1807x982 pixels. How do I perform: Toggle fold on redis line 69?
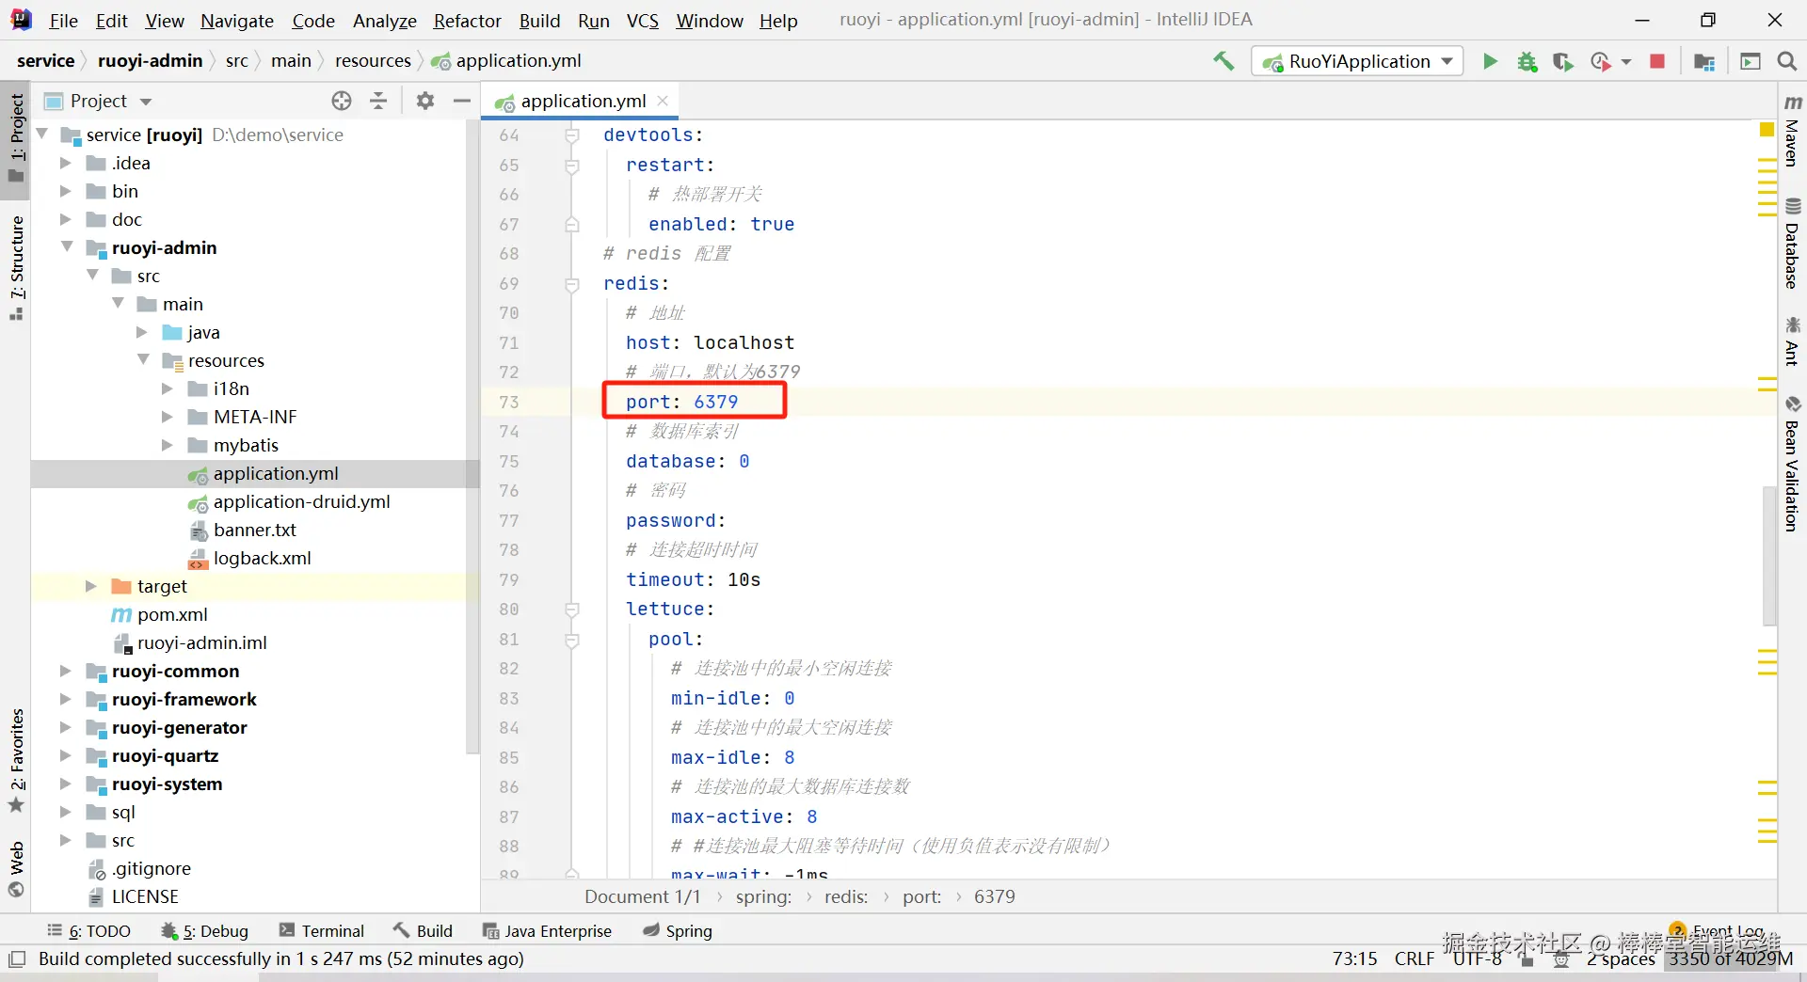(x=571, y=284)
